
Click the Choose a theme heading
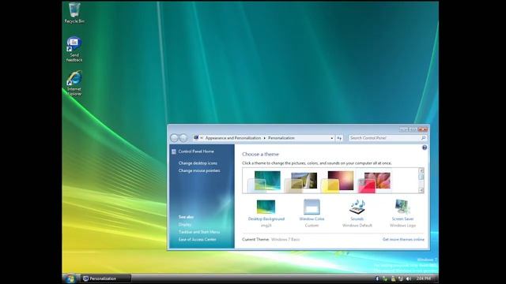click(260, 155)
